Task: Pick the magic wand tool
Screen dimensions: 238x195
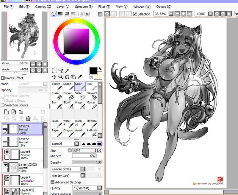Action: click(x=67, y=70)
